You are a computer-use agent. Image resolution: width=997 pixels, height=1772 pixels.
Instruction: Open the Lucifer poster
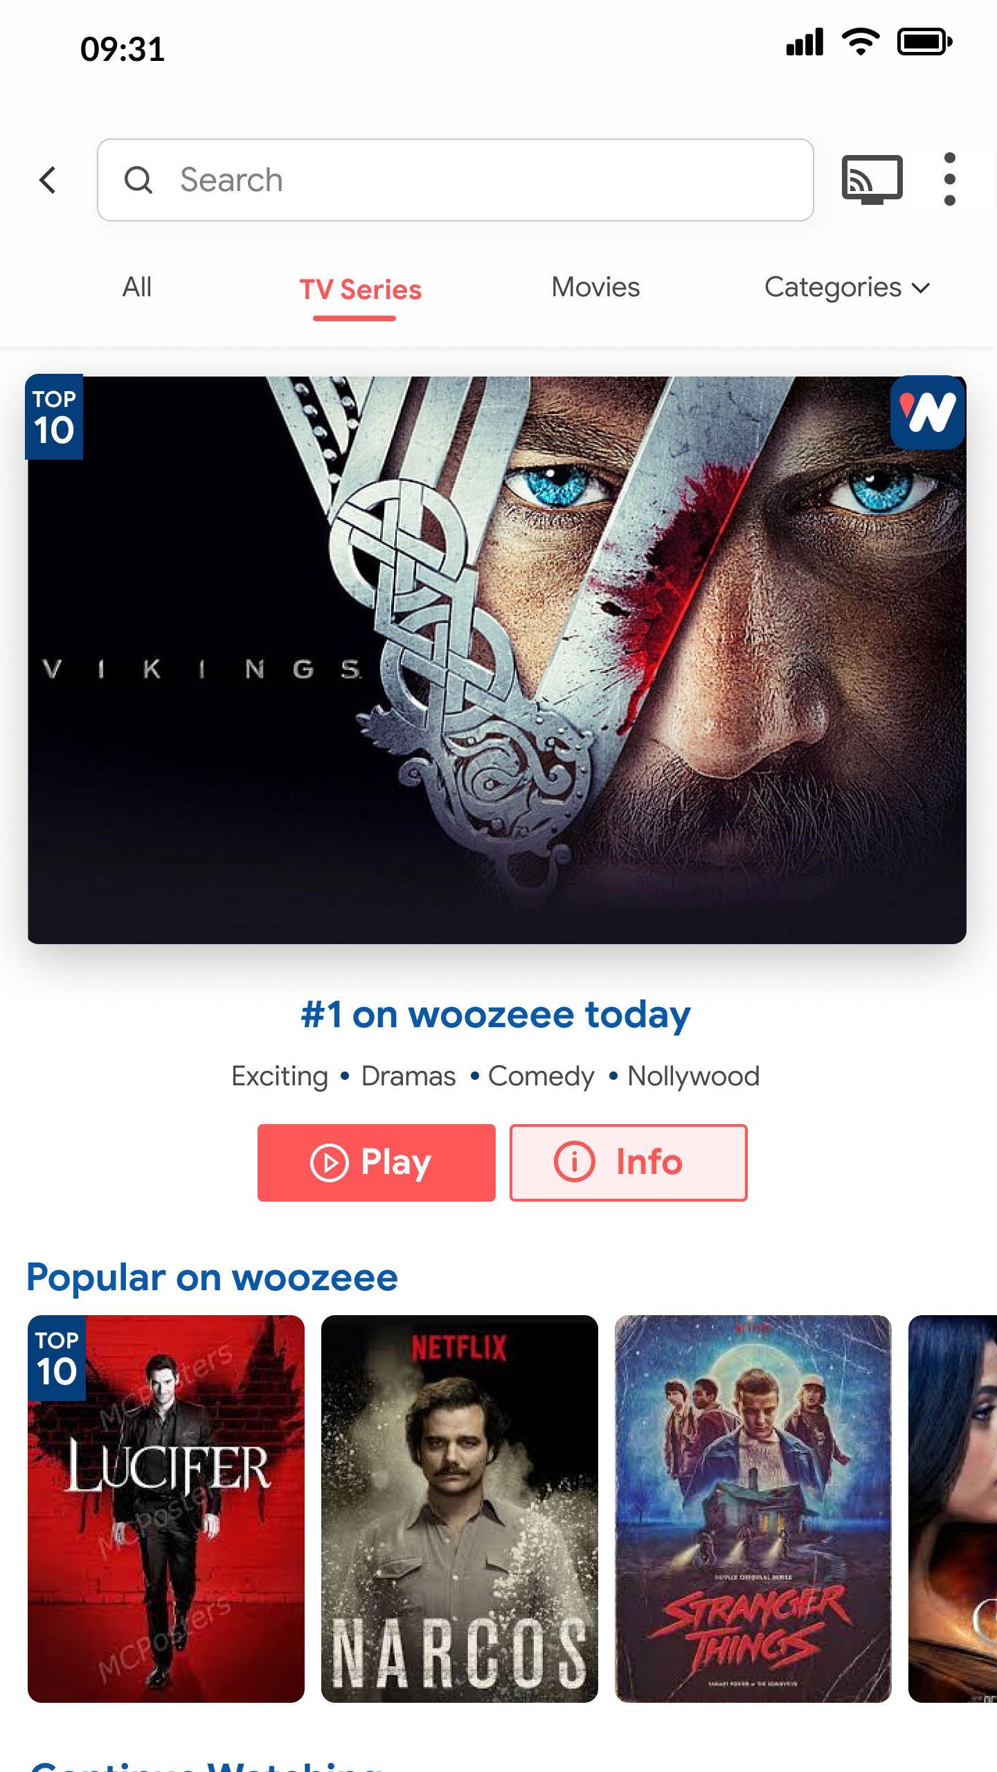[x=165, y=1509]
